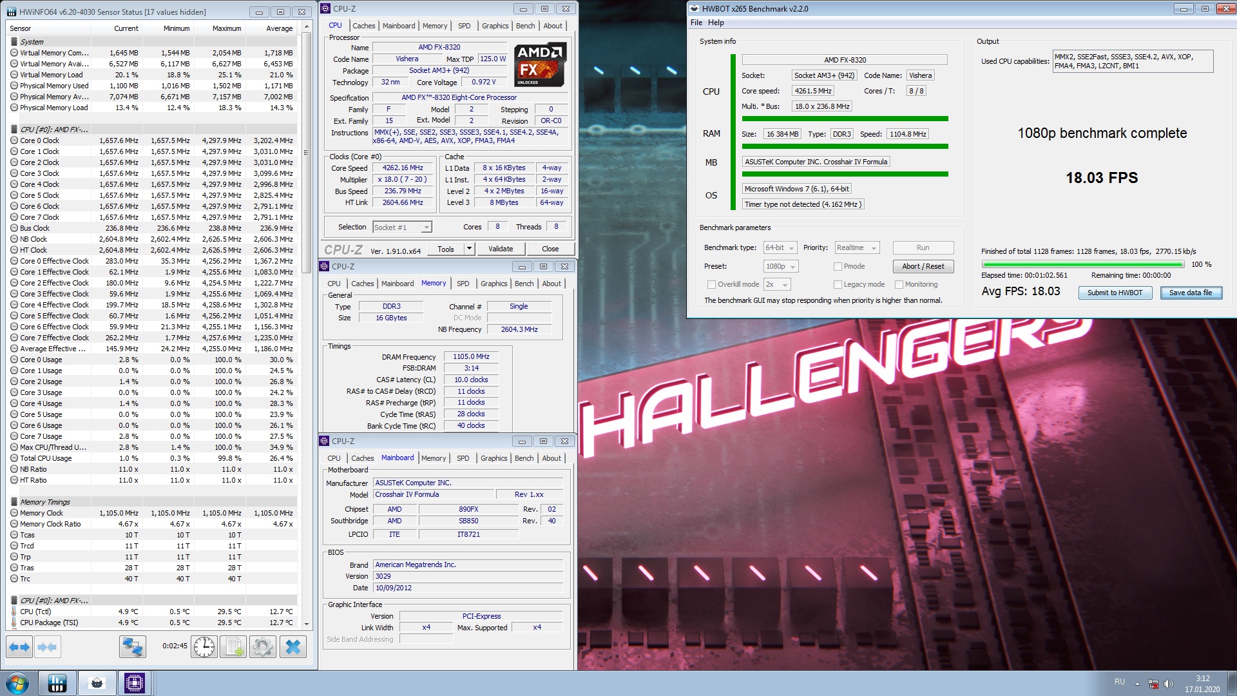Click the sensor icon beside Bus Clock

tap(14, 228)
